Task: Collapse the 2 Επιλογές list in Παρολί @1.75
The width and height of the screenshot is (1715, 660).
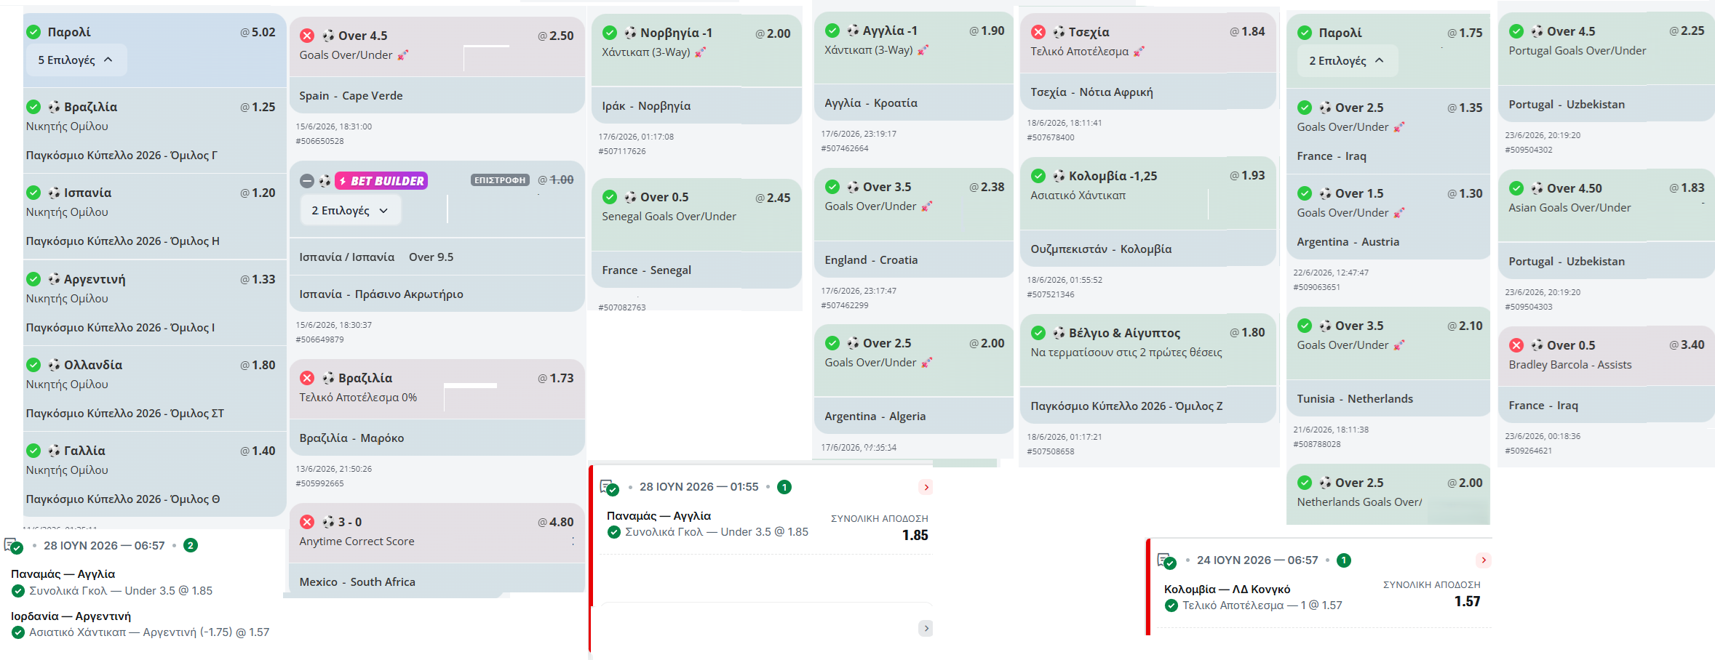Action: pyautogui.click(x=1348, y=61)
